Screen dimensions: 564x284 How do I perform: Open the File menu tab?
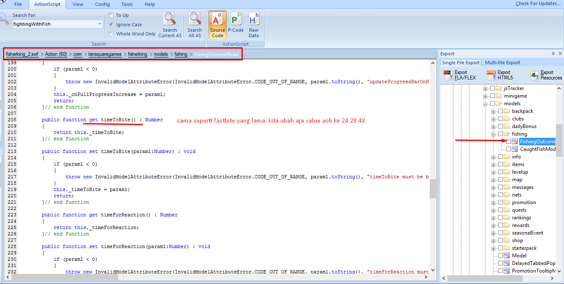(18, 4)
